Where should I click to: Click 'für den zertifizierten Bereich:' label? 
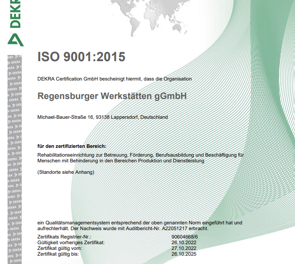click(x=72, y=146)
